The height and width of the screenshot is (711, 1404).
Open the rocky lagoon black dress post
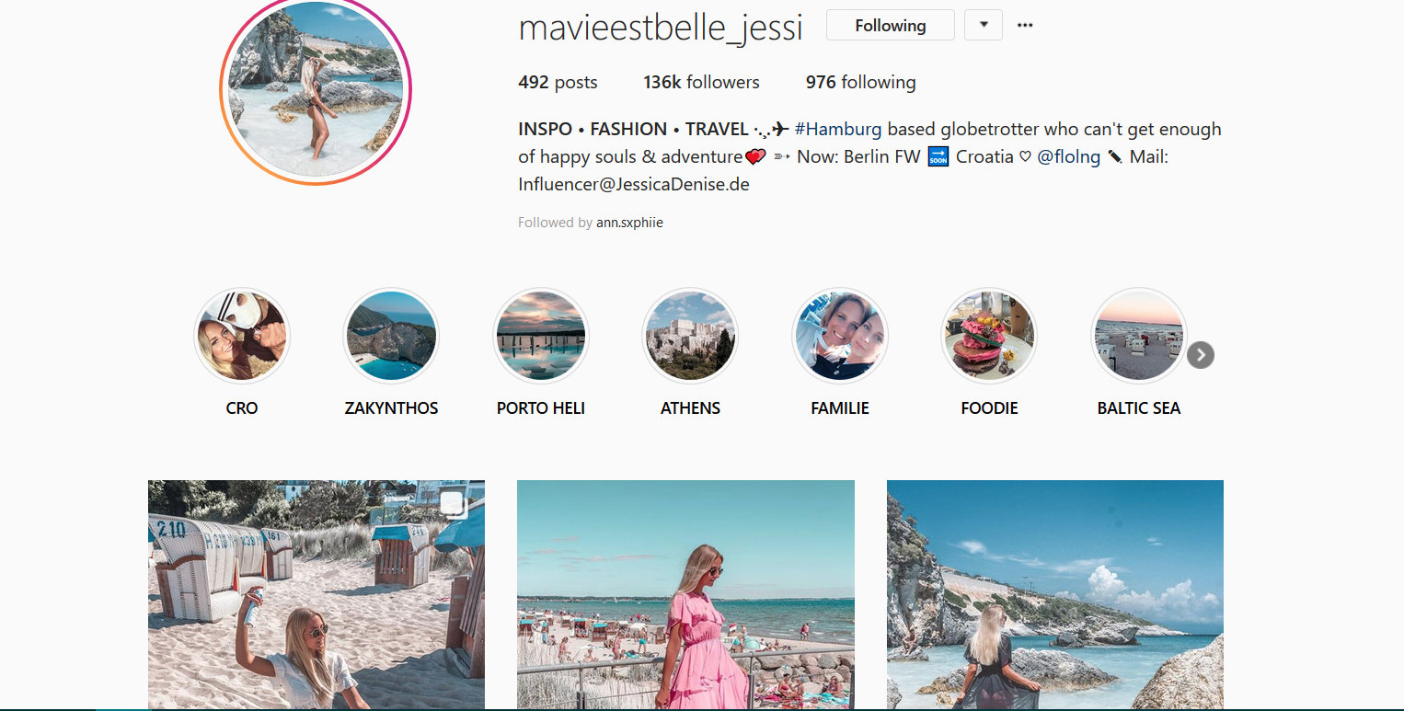click(x=1055, y=594)
